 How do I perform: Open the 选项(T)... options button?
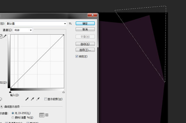pos(85,50)
